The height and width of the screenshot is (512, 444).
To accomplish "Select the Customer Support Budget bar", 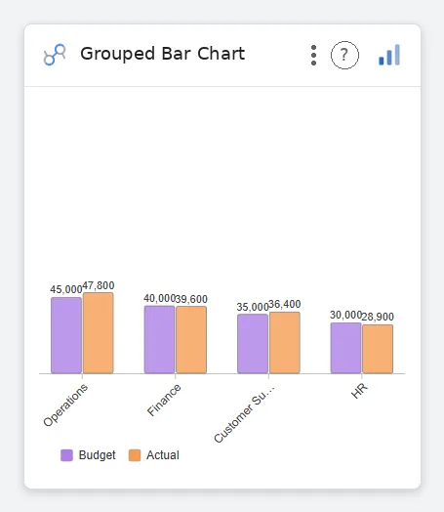I will [253, 344].
